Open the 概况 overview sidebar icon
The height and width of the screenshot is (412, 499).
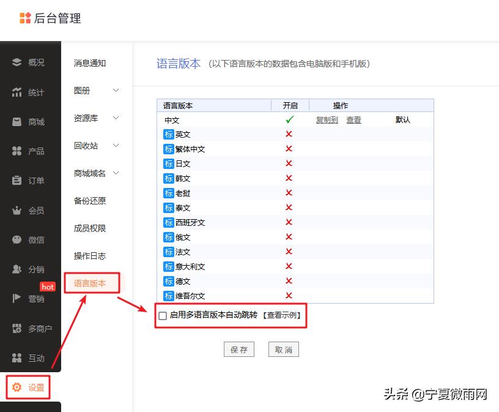[16, 62]
